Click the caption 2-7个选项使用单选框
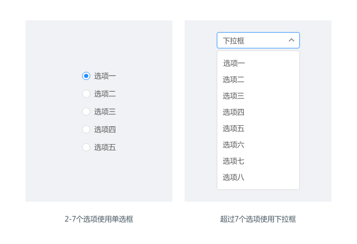The width and height of the screenshot is (357, 244). pyautogui.click(x=99, y=219)
